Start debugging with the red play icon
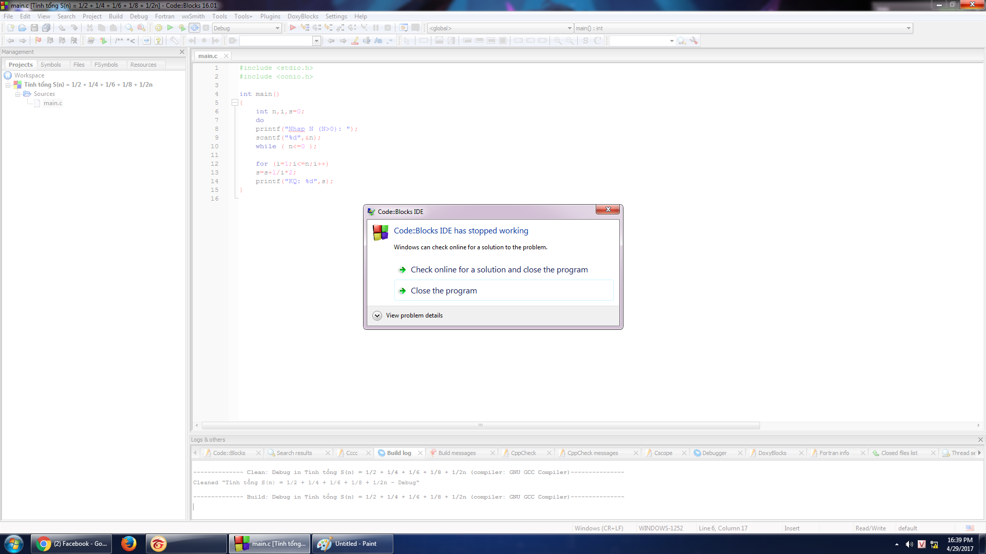 click(x=292, y=28)
